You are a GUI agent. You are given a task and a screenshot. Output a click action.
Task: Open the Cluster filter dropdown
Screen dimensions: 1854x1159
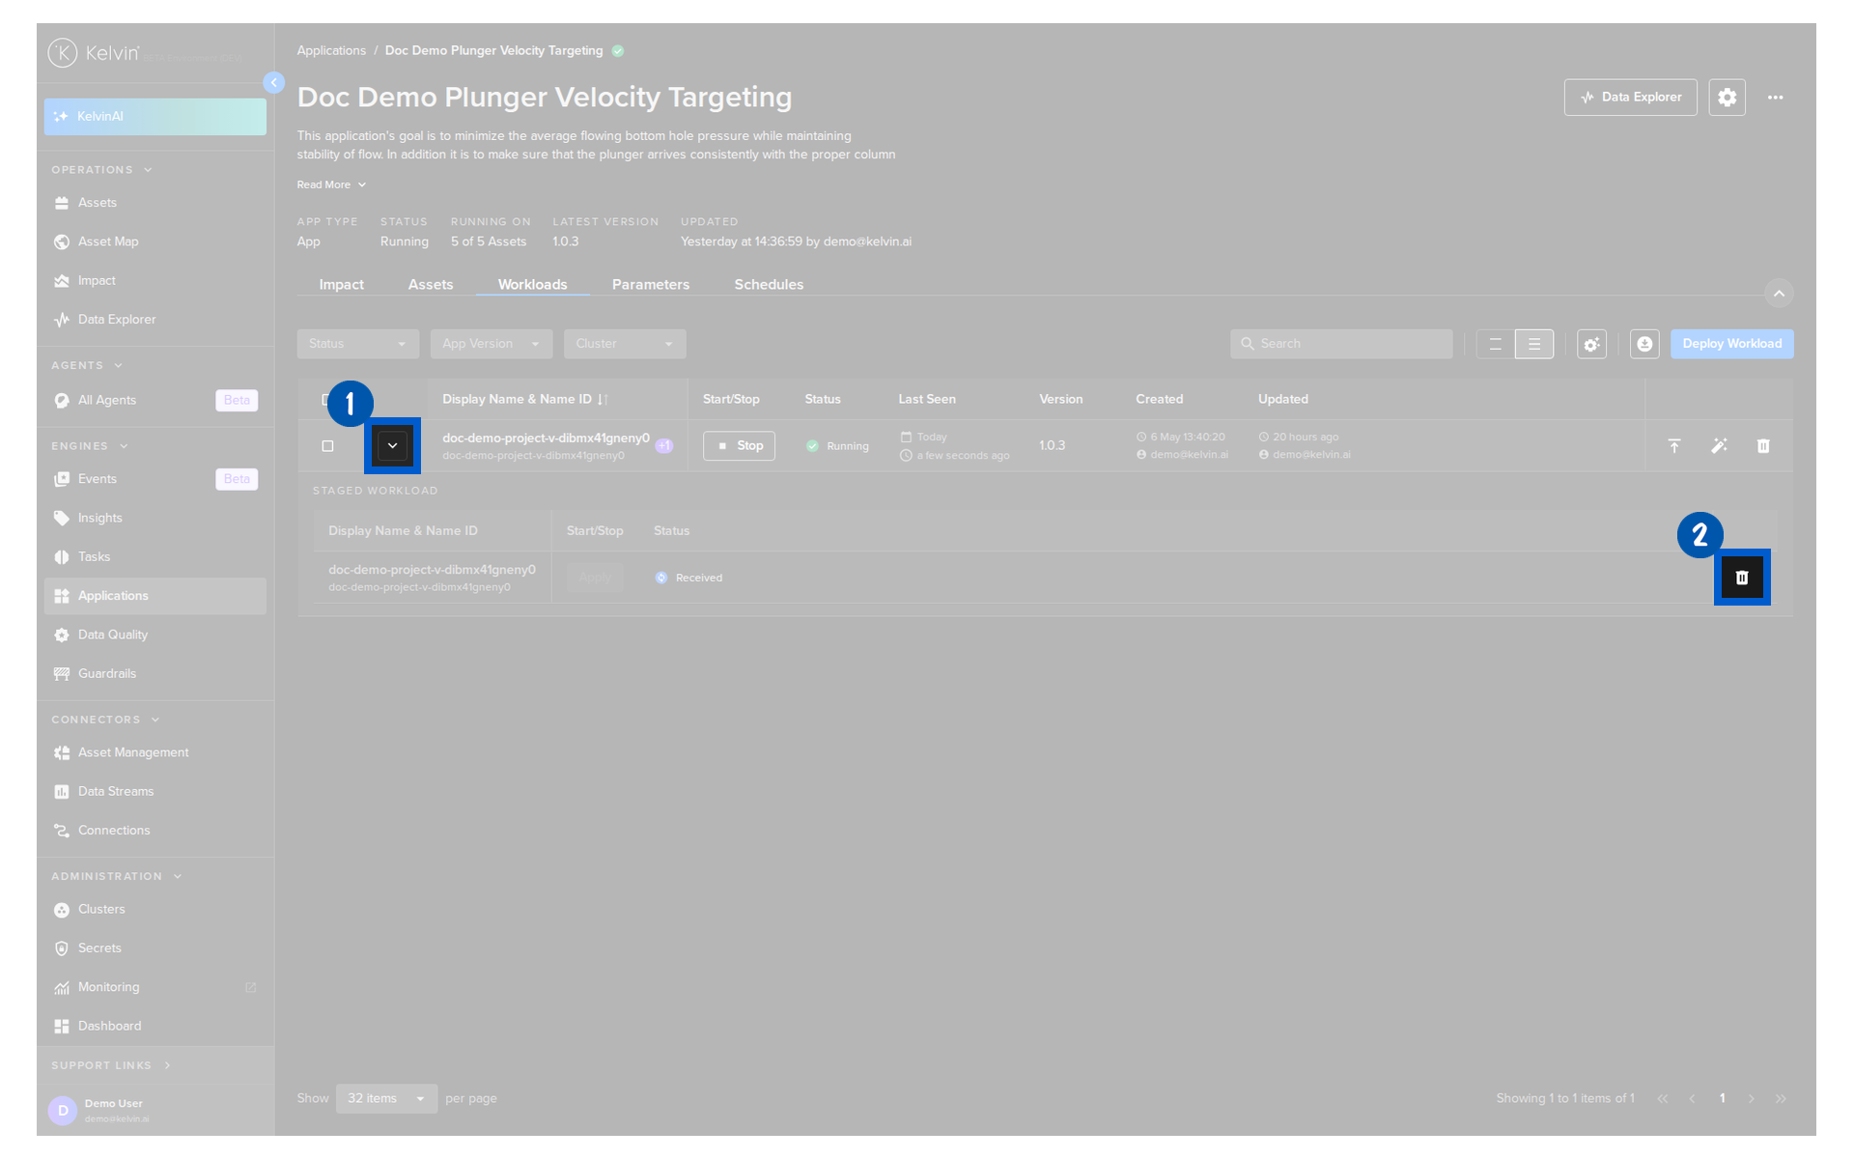coord(625,344)
